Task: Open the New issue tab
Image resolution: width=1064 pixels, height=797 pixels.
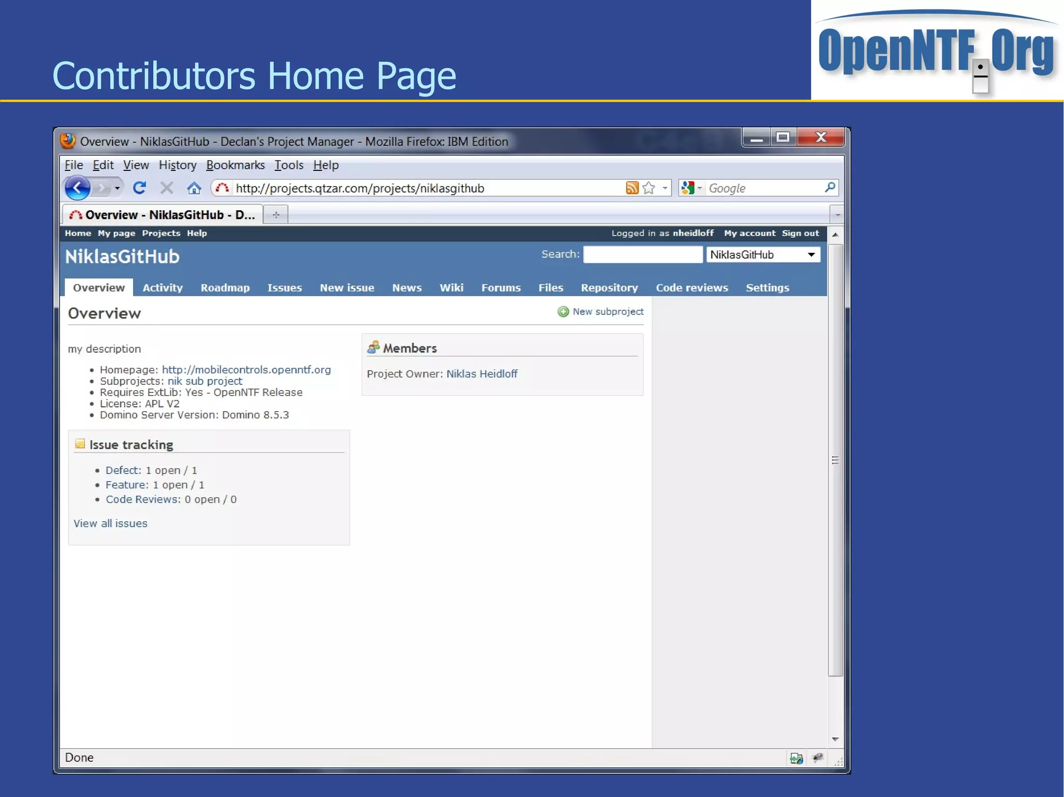Action: point(347,288)
